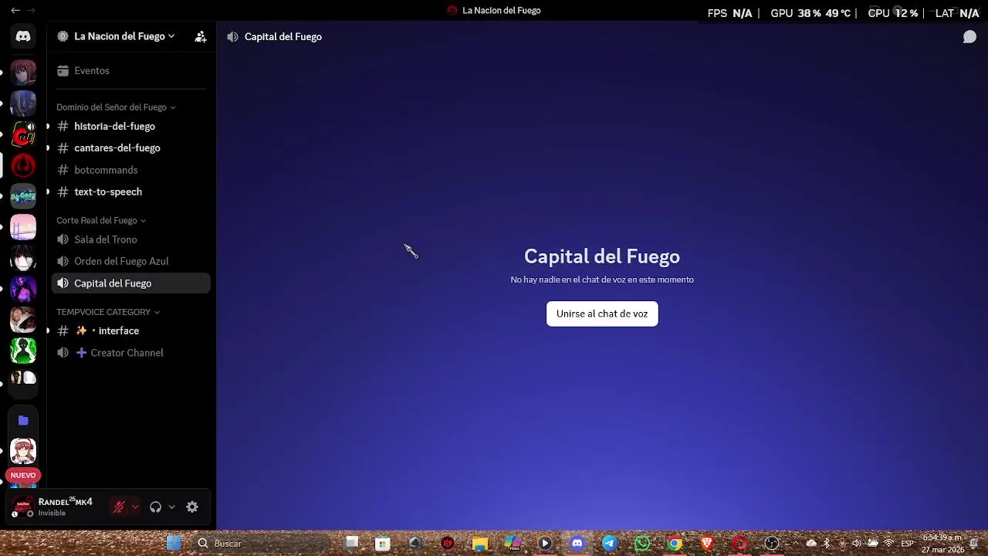Open the pink bridge server icon
Image resolution: width=988 pixels, height=556 pixels.
click(23, 227)
